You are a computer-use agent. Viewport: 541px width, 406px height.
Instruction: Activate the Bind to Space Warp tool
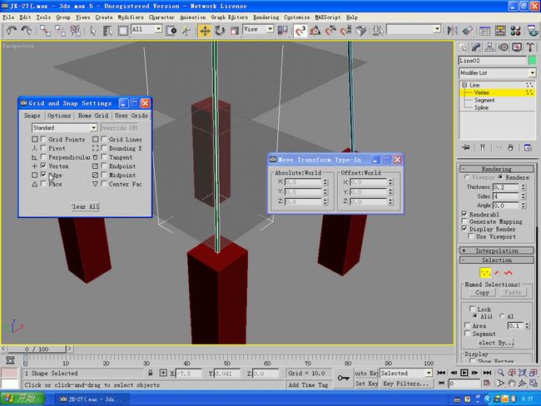[x=75, y=31]
